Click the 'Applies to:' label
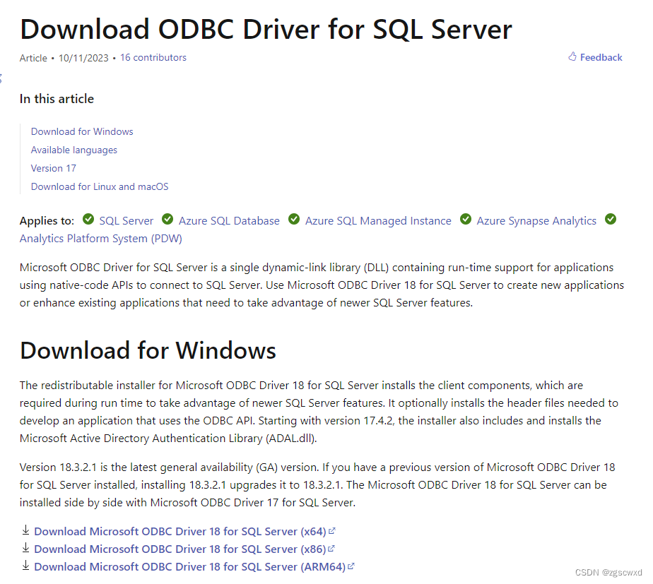The width and height of the screenshot is (653, 584). point(47,220)
